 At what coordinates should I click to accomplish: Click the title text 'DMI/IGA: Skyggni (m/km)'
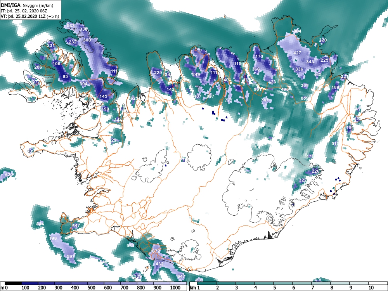tap(27, 5)
